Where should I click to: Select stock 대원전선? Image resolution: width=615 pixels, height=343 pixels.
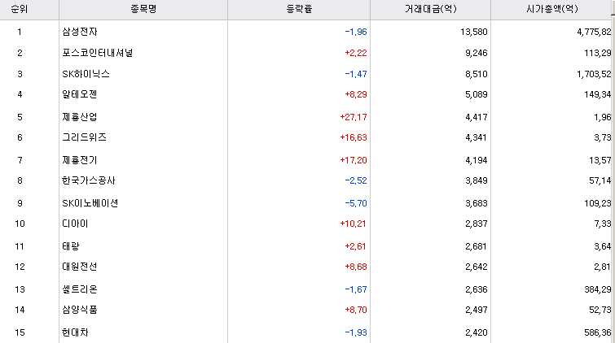pos(80,267)
